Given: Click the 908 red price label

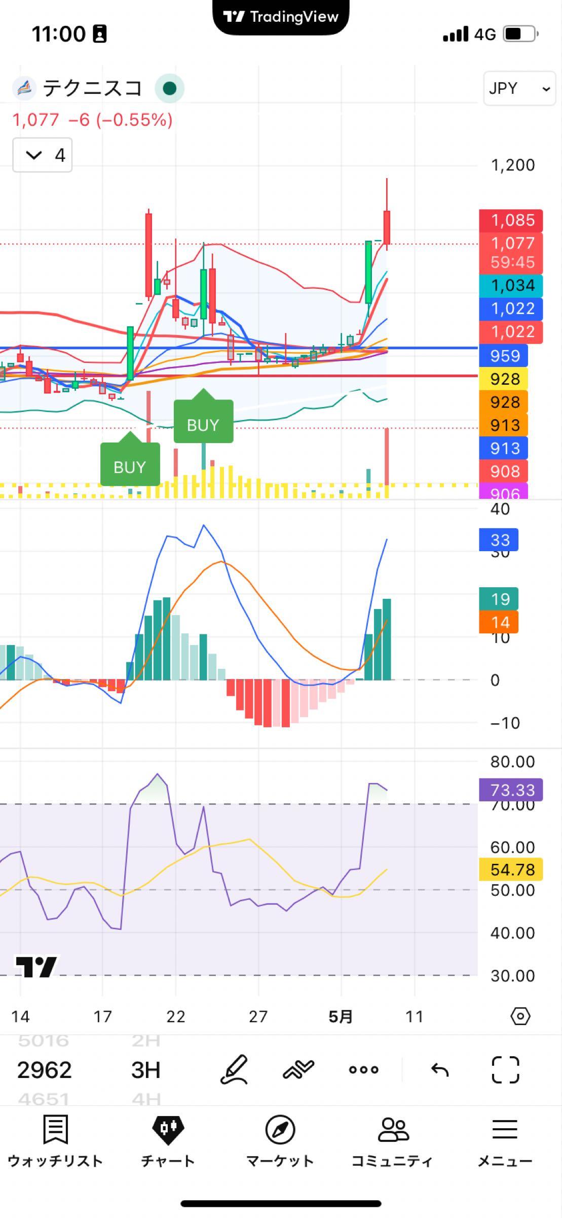Looking at the screenshot, I should pyautogui.click(x=504, y=471).
